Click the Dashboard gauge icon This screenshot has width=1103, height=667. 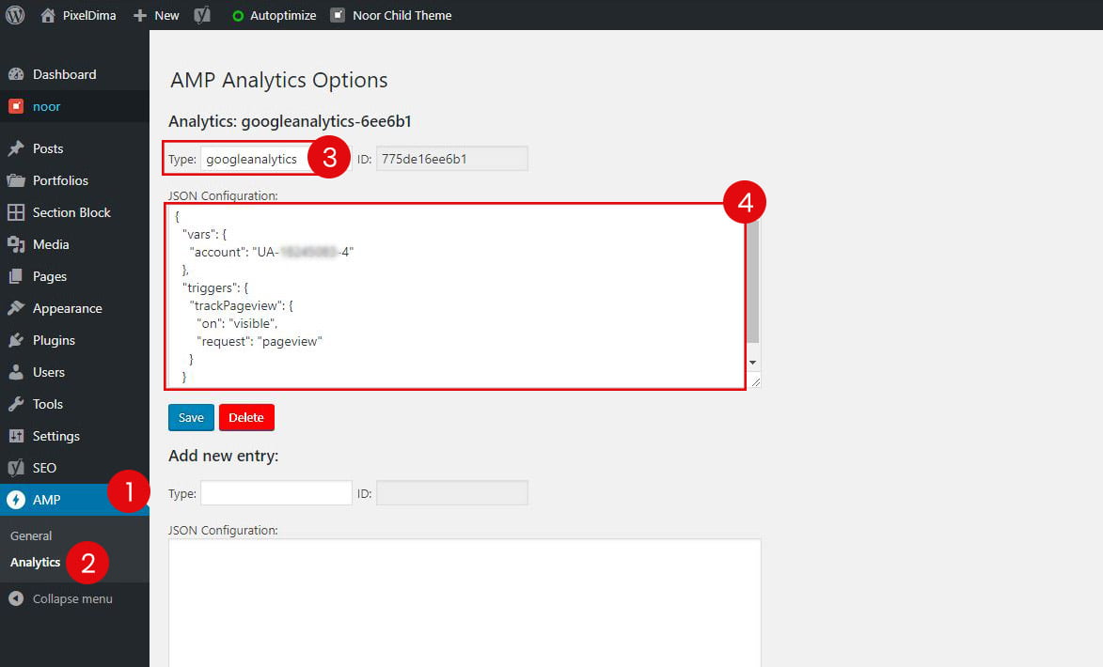15,74
